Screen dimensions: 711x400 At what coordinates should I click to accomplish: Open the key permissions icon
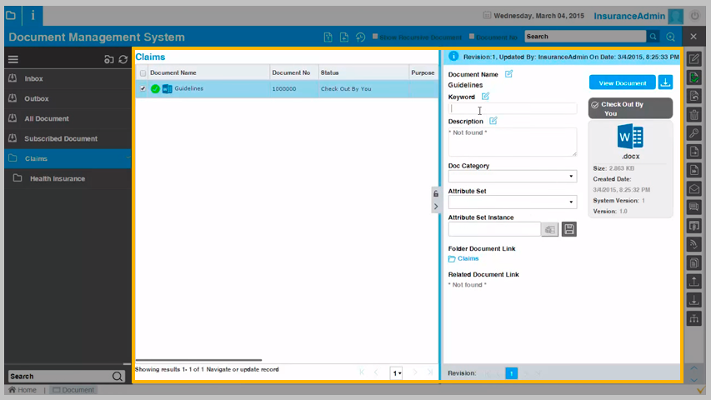point(694,132)
